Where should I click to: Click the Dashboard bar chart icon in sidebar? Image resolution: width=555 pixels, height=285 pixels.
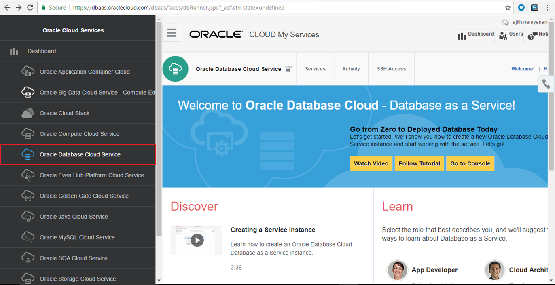(x=14, y=51)
